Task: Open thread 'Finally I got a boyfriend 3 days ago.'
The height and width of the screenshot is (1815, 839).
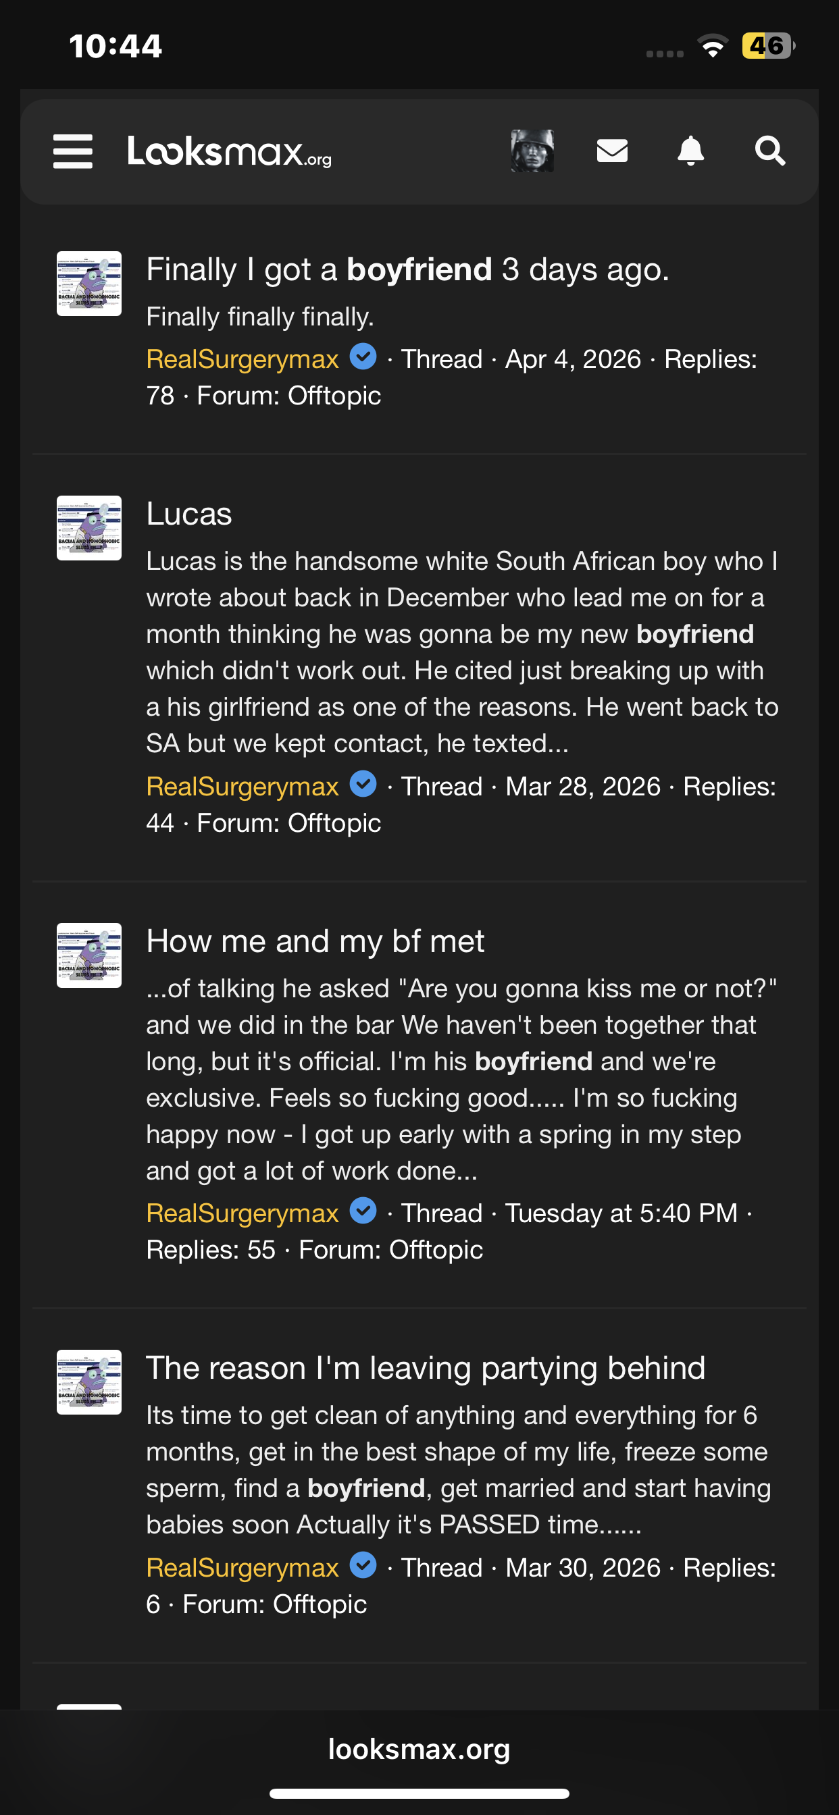Action: 407,270
